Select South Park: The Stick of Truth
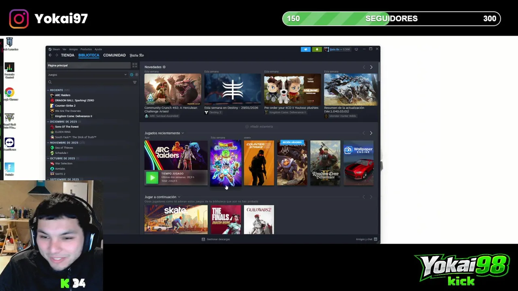518x291 pixels. [76, 137]
